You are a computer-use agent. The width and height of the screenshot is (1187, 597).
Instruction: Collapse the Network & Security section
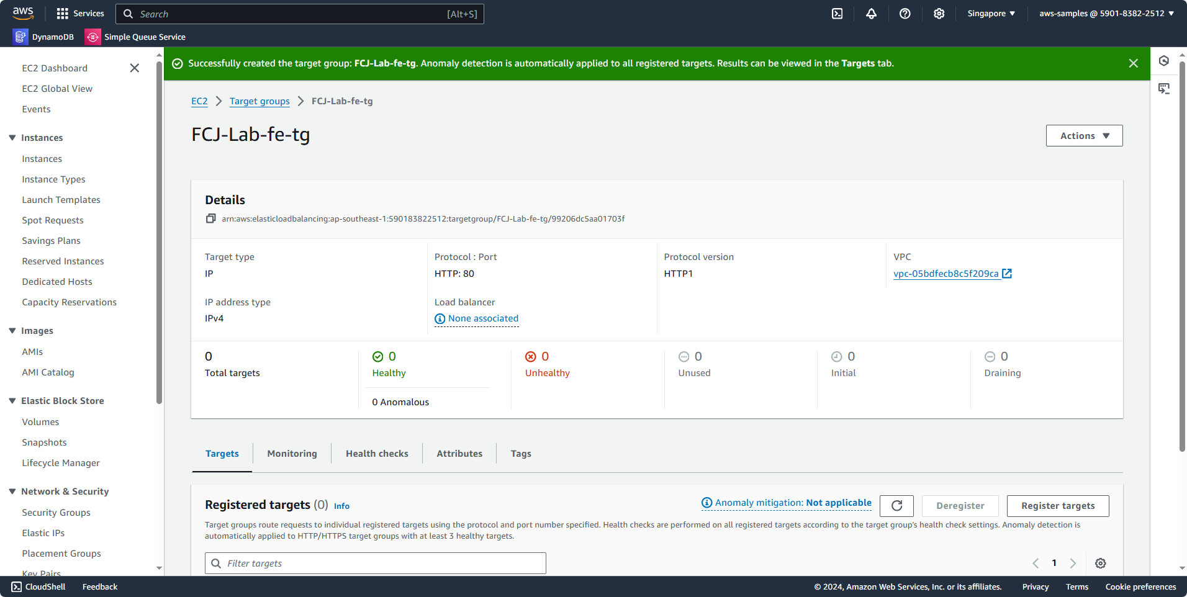click(12, 492)
